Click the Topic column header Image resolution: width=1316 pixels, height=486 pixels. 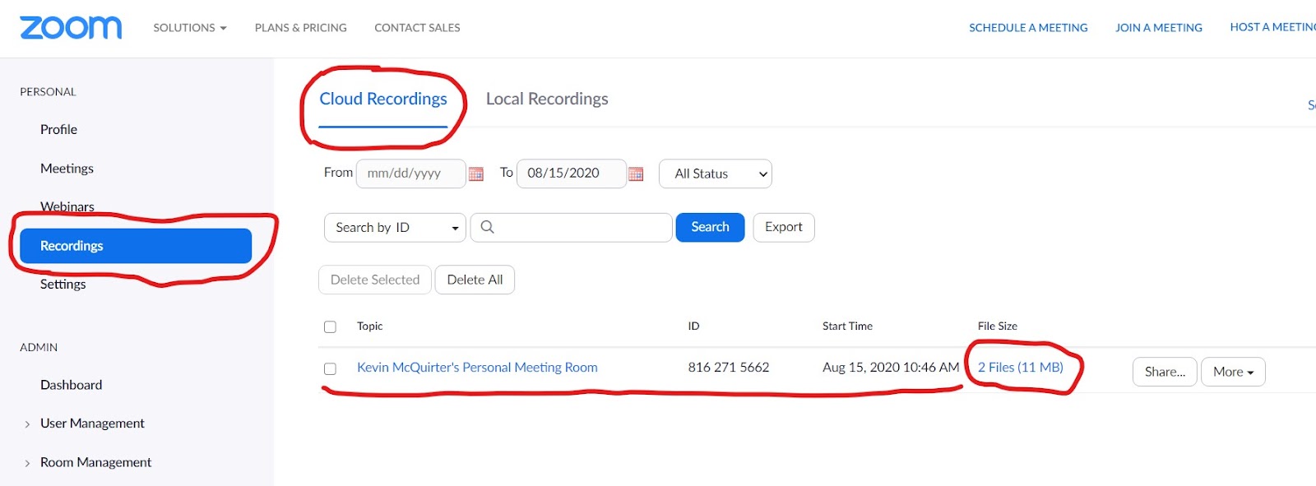click(x=370, y=326)
